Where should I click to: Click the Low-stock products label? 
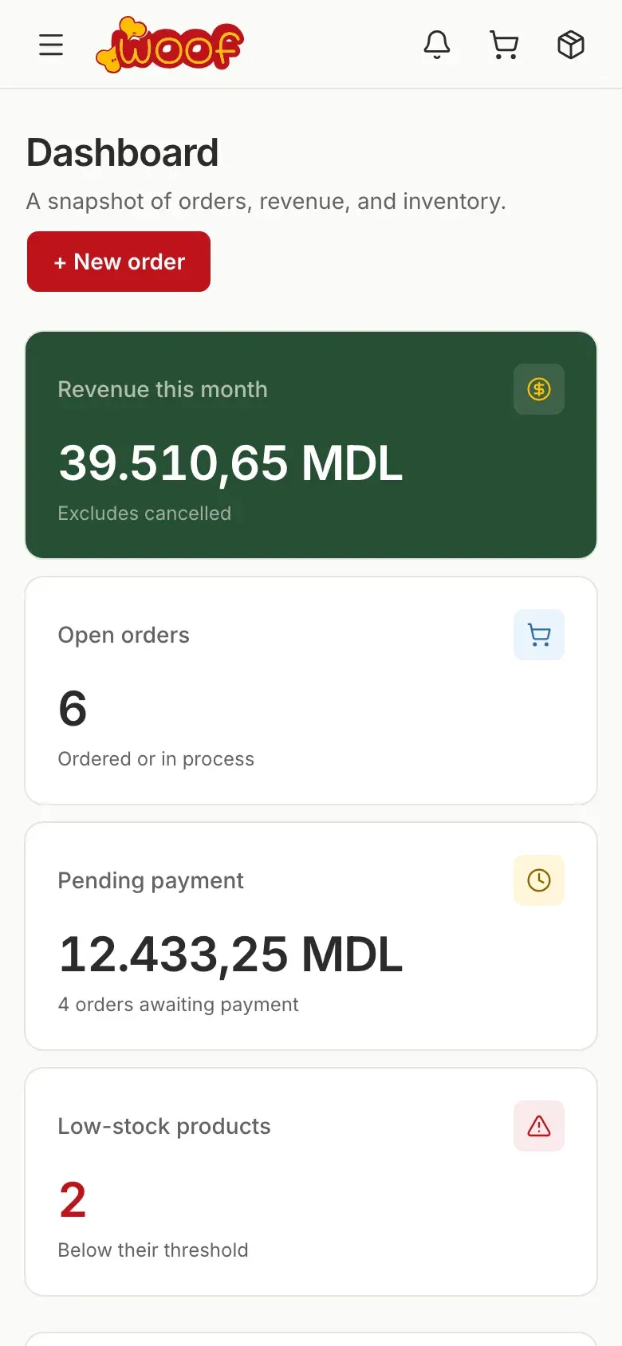click(164, 1126)
